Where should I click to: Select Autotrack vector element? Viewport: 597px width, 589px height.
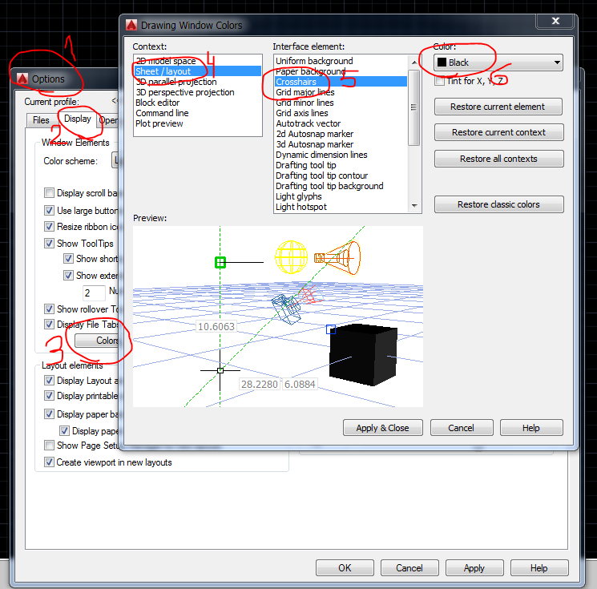[x=341, y=123]
